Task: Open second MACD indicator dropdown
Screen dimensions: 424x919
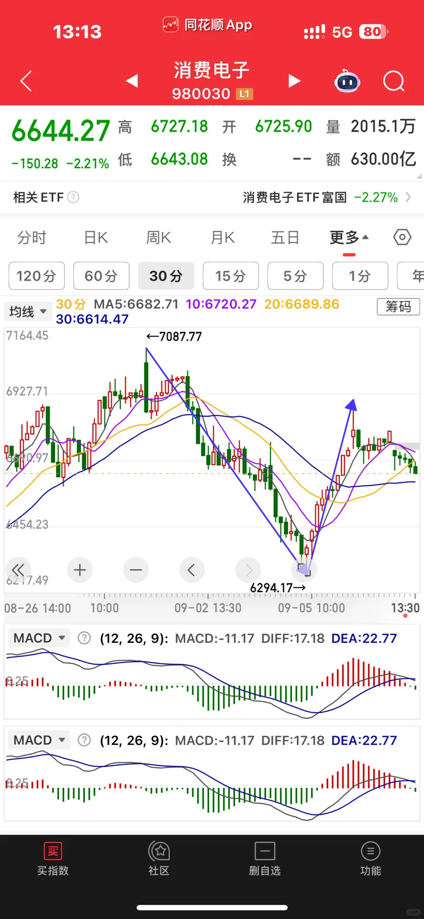Action: click(39, 740)
